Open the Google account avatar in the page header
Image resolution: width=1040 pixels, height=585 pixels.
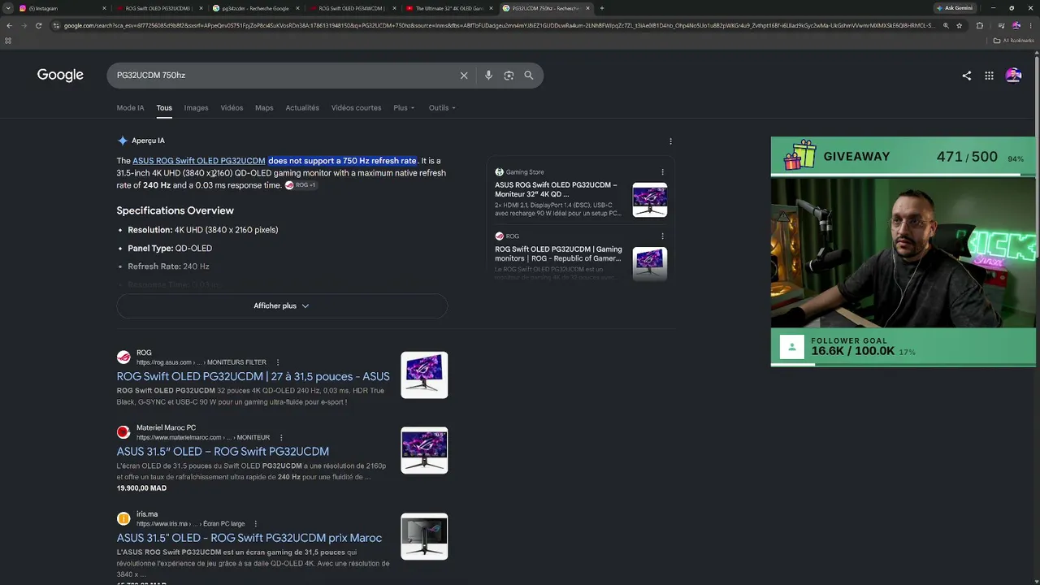tap(1013, 76)
